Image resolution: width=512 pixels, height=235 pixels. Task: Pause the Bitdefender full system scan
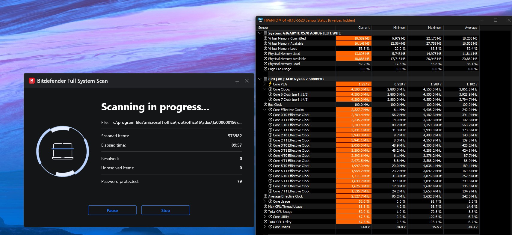tap(112, 210)
